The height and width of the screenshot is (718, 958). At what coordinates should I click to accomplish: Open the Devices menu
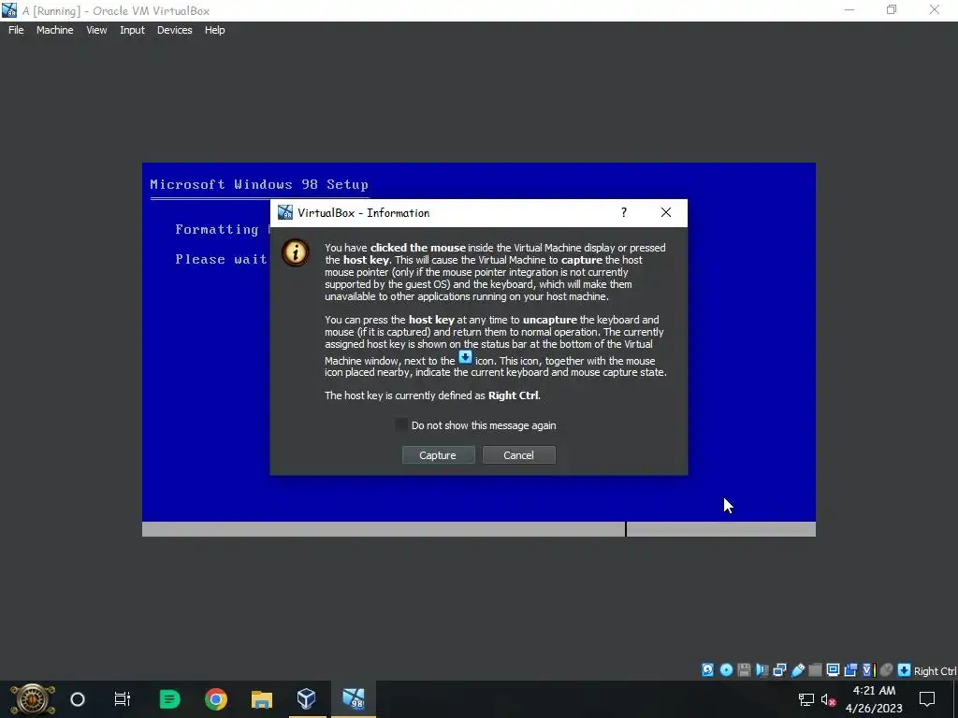(175, 30)
